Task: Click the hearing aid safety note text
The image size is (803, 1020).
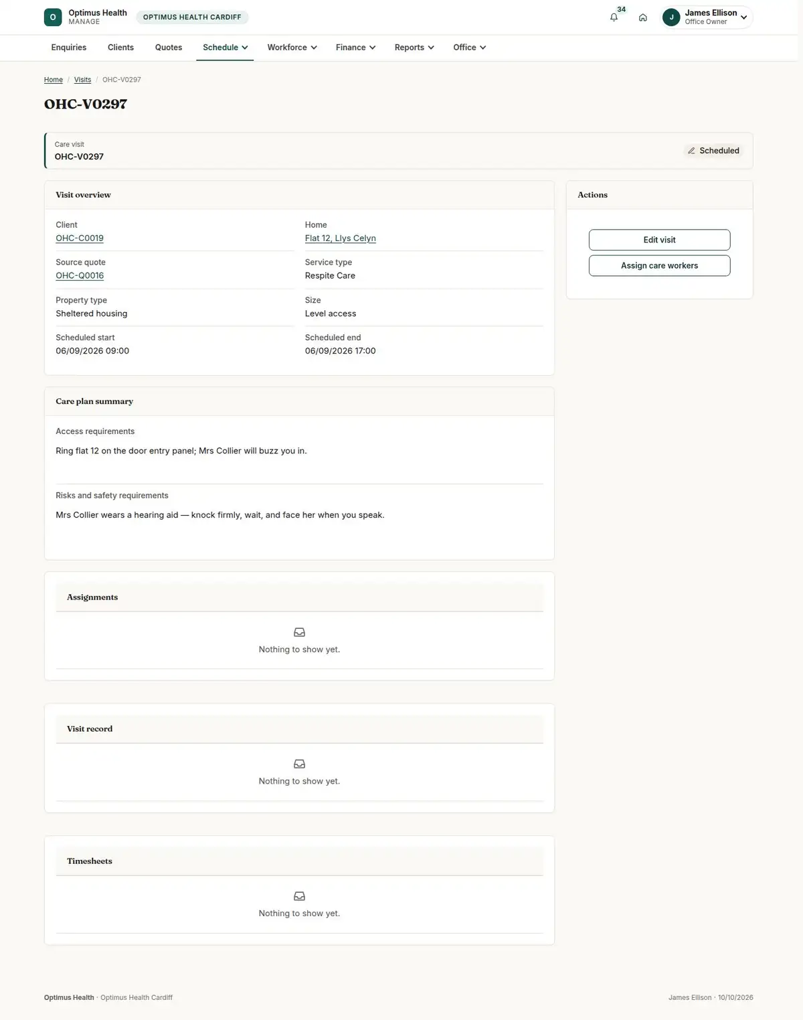Action: click(x=220, y=515)
